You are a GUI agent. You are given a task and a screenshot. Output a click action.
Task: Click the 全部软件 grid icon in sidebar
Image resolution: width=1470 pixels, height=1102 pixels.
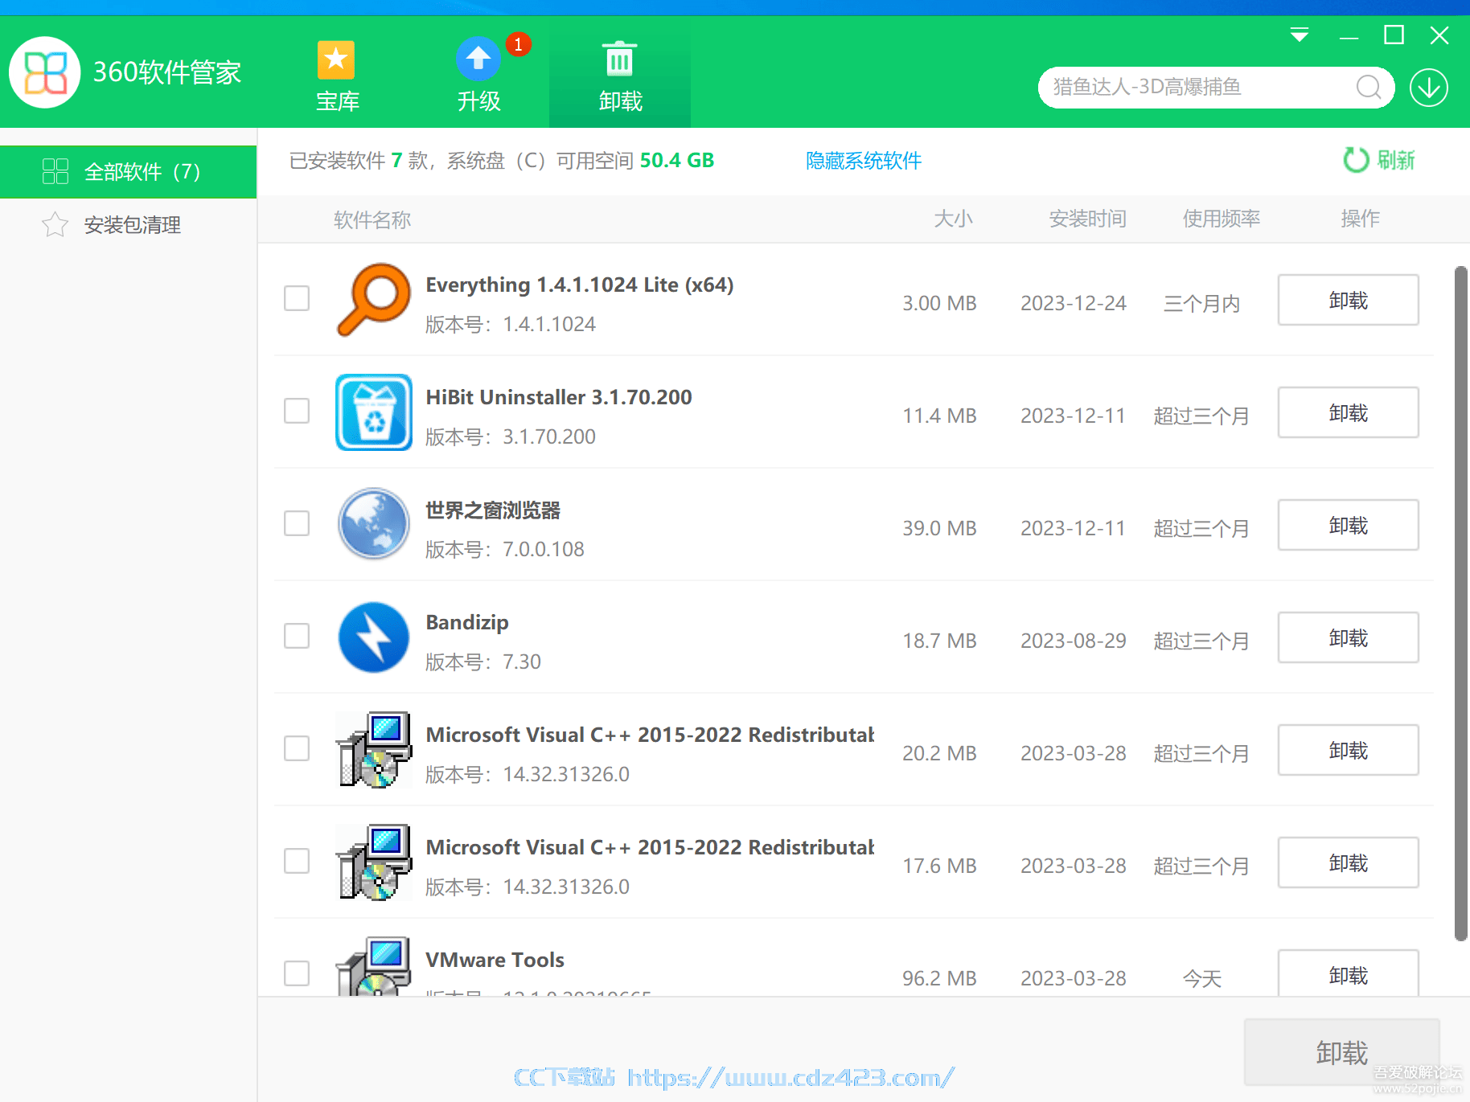coord(55,171)
